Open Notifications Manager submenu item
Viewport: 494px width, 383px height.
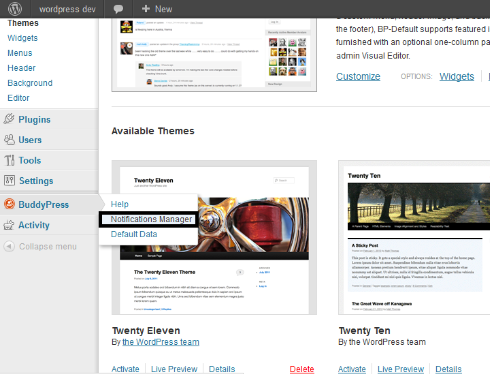(151, 219)
